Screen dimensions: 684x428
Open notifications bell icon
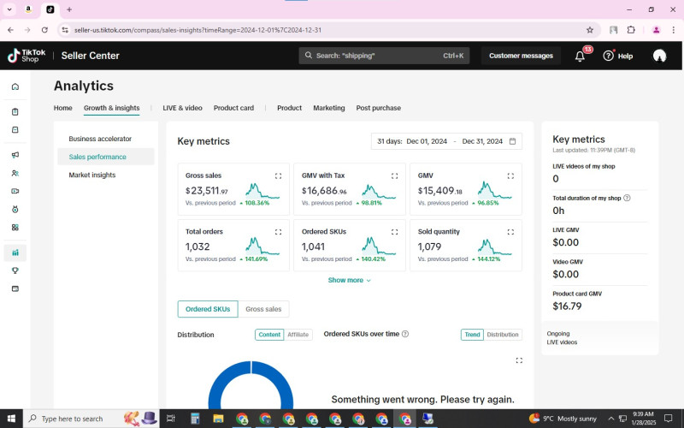click(x=580, y=56)
